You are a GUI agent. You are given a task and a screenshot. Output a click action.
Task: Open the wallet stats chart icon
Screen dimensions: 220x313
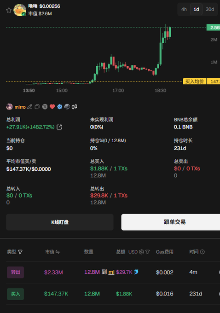(67, 107)
